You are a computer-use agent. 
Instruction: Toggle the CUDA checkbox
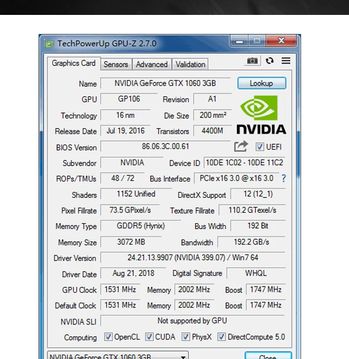(149, 337)
